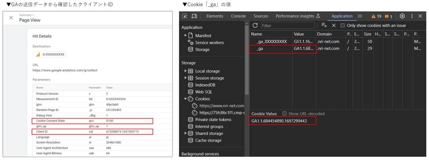
Task: Sort cookies by Domain column header
Action: pyautogui.click(x=331, y=34)
